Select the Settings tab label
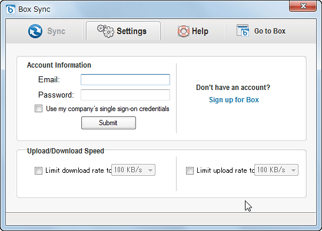322x231 pixels. pyautogui.click(x=132, y=31)
